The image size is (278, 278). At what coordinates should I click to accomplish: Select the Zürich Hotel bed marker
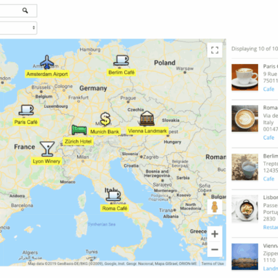pyautogui.click(x=79, y=130)
